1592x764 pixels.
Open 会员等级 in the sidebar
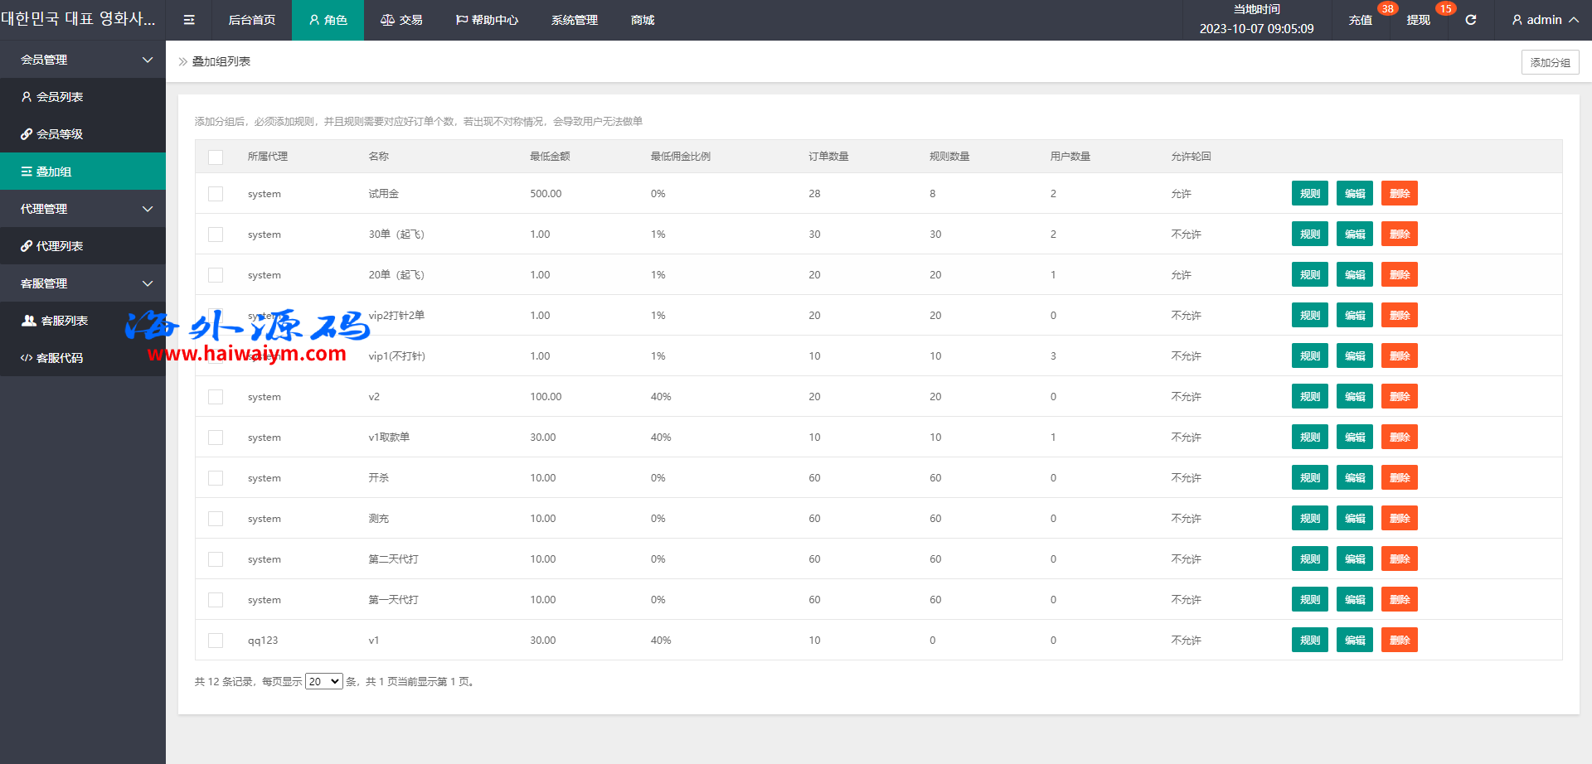[60, 134]
